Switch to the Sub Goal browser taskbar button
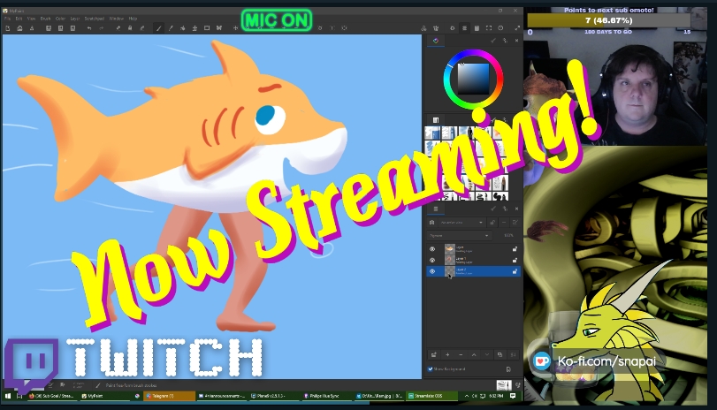This screenshot has height=410, width=717. [x=52, y=396]
